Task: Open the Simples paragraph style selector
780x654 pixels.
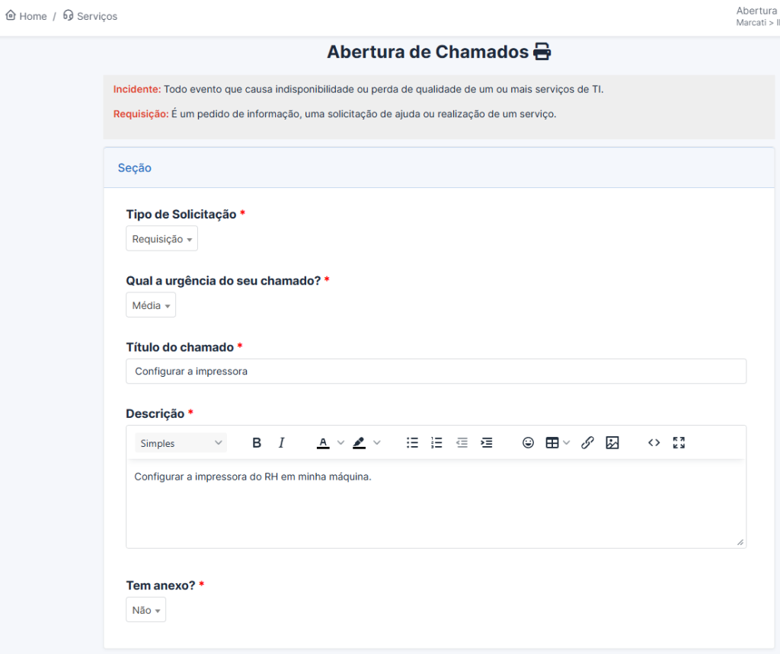Action: click(181, 443)
